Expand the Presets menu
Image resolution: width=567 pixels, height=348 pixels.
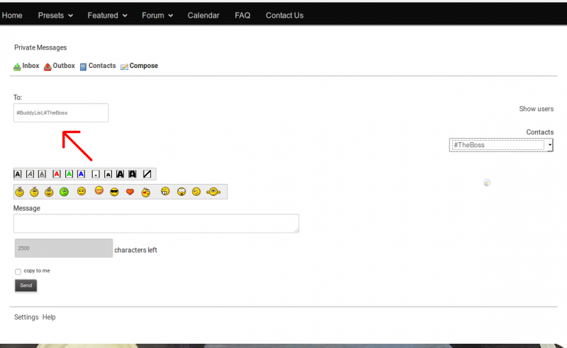(x=55, y=15)
